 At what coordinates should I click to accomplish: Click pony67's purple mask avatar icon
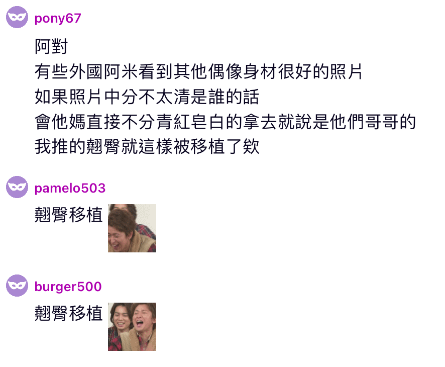point(17,17)
